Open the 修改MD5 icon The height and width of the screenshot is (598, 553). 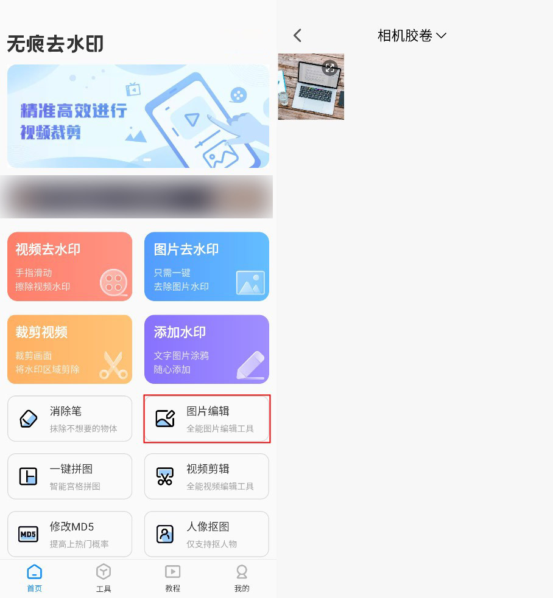[x=28, y=534]
